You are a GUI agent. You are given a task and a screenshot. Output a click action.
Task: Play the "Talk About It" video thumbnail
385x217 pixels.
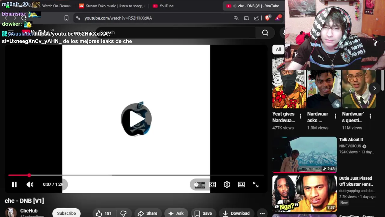(305, 155)
